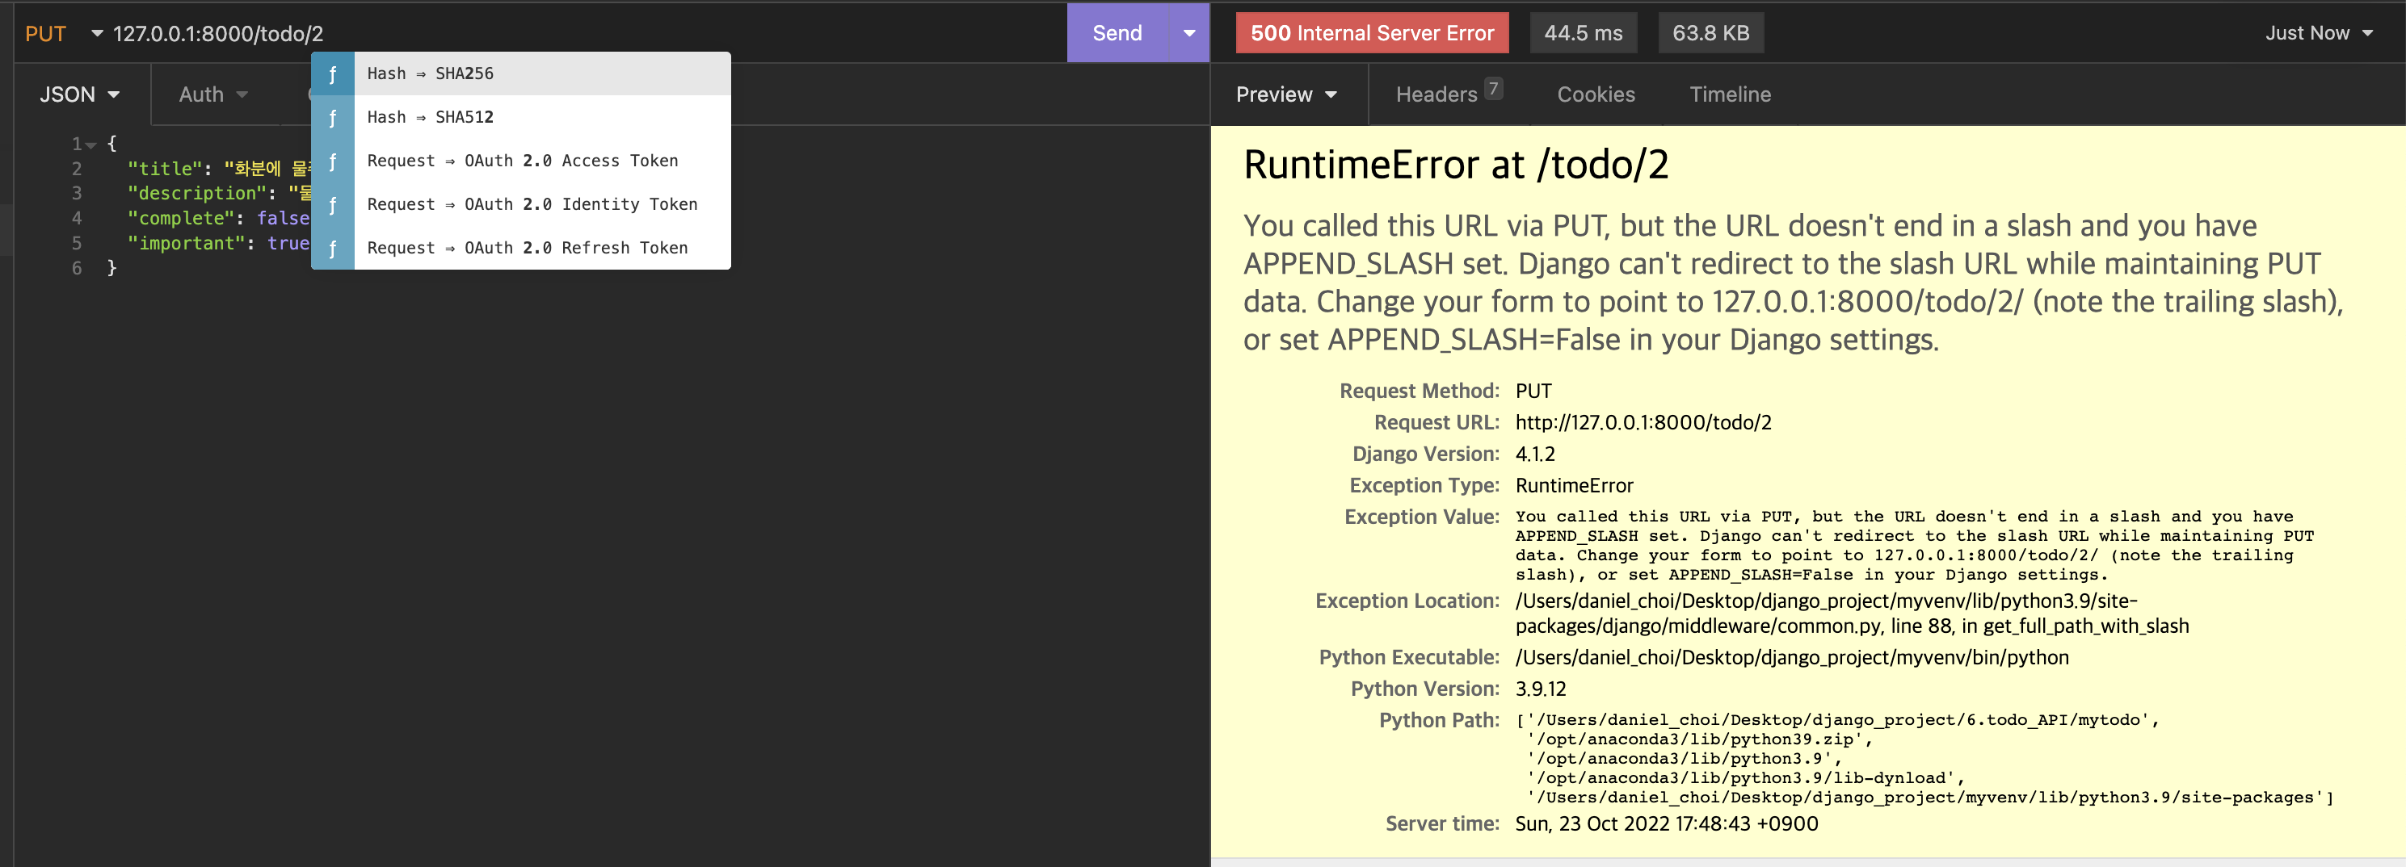The height and width of the screenshot is (867, 2406).
Task: Click the function icon beside OAuth Access Token
Action: (333, 161)
